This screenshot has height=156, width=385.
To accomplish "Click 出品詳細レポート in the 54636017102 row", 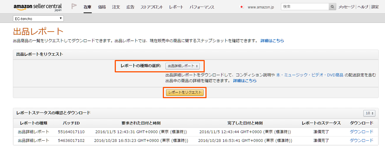I will click(x=34, y=140).
